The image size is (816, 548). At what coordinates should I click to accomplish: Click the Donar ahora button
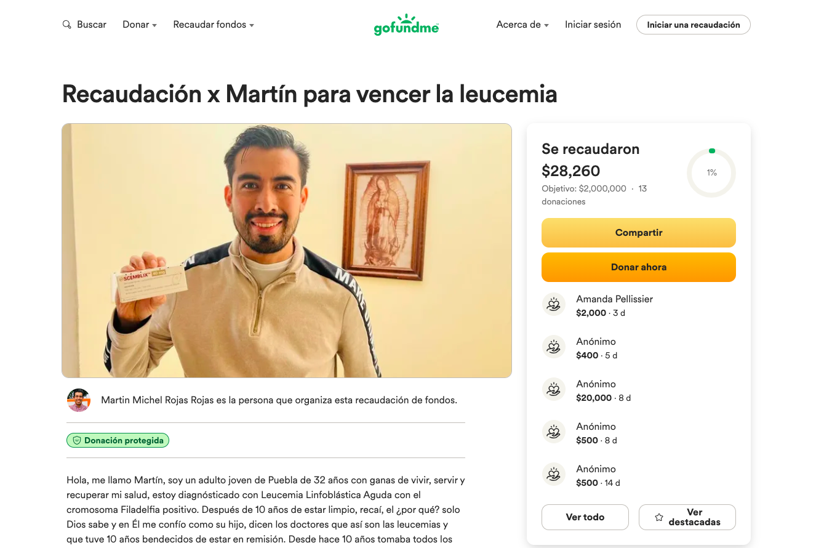(x=639, y=267)
